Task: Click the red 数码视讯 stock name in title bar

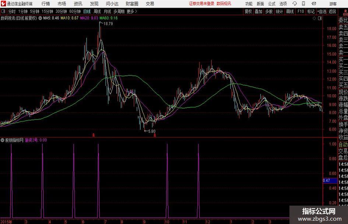Action: pyautogui.click(x=224, y=4)
